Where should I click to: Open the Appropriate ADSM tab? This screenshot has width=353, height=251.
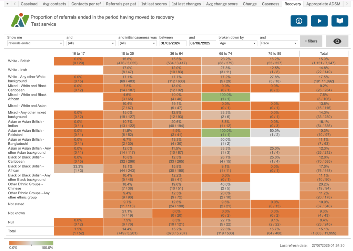(x=323, y=4)
